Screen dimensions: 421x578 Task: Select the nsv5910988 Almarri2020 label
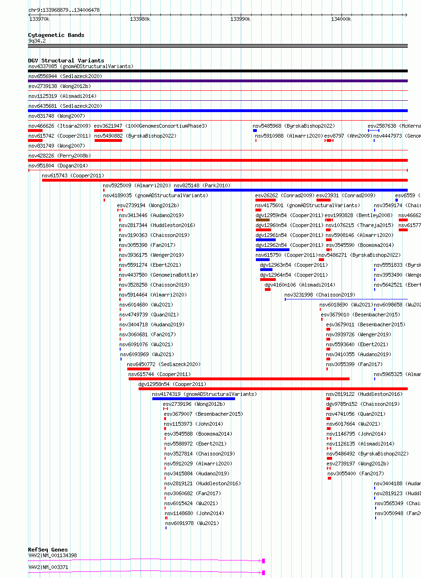[x=289, y=136]
